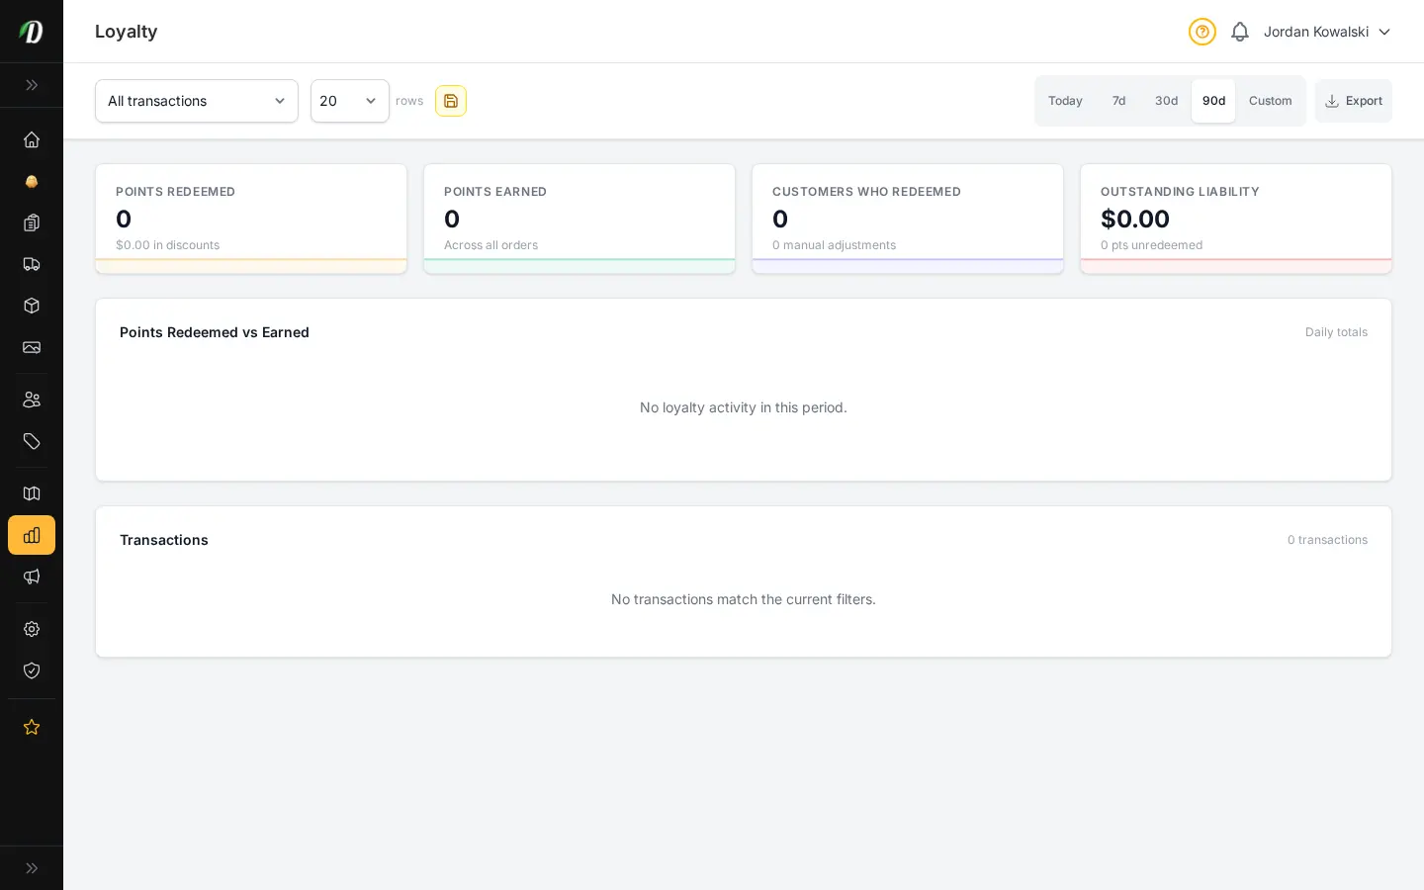Expand sidebar using top double-chevron

(32, 85)
